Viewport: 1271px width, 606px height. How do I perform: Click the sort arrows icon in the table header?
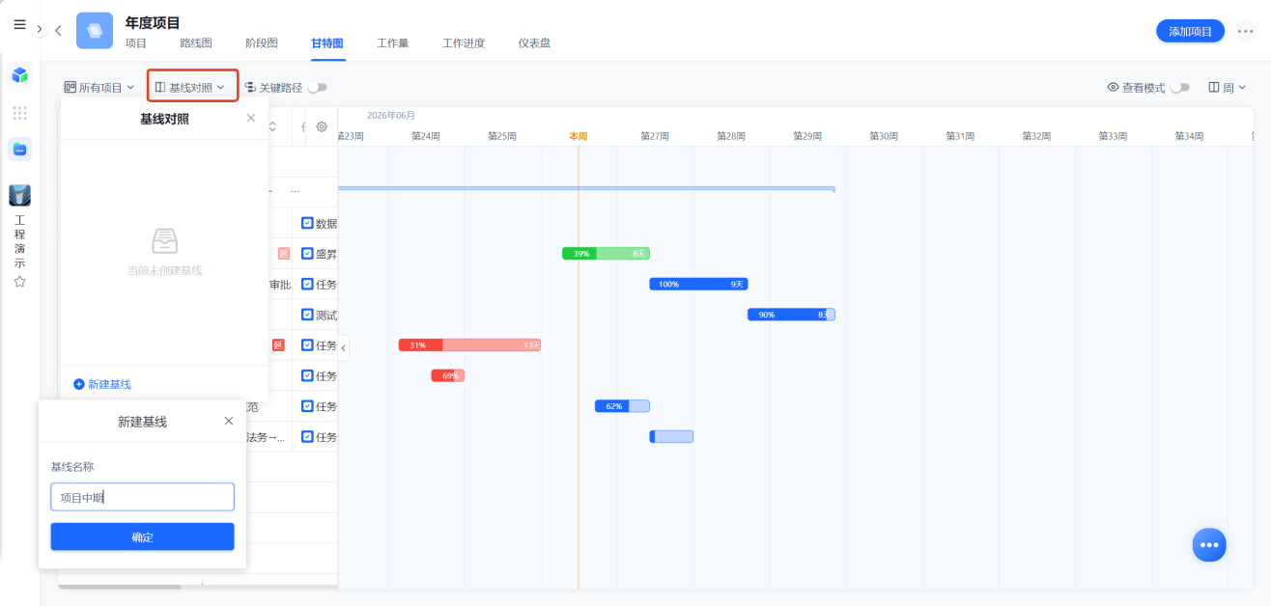272,126
